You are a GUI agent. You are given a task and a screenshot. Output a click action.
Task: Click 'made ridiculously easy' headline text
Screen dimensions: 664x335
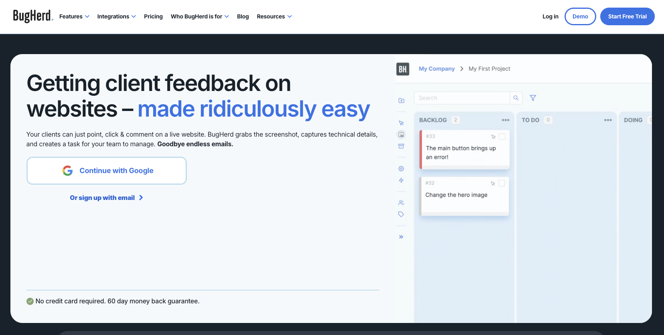tap(254, 109)
